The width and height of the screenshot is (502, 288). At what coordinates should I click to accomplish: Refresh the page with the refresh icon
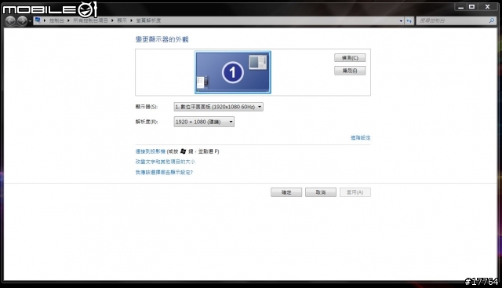coord(409,21)
